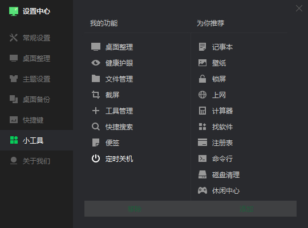Click the 记事本 notepad icon

[202, 47]
